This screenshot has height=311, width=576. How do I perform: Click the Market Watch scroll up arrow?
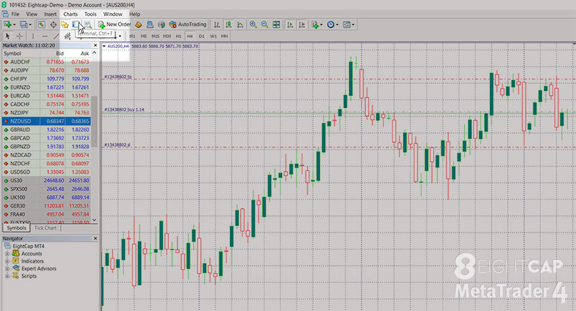(x=94, y=53)
